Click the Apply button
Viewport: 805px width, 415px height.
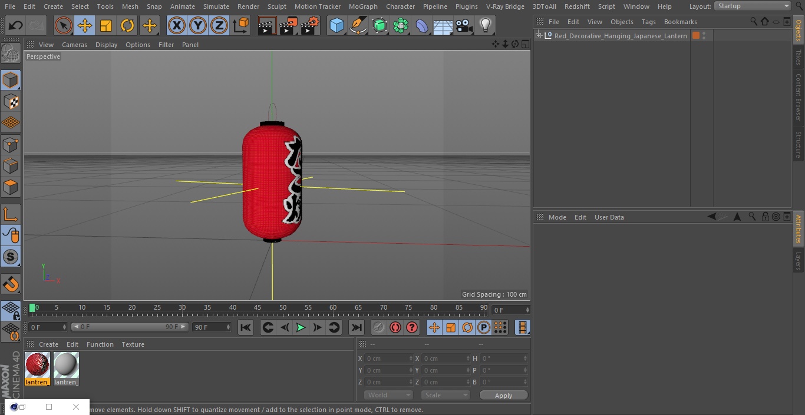click(x=503, y=396)
